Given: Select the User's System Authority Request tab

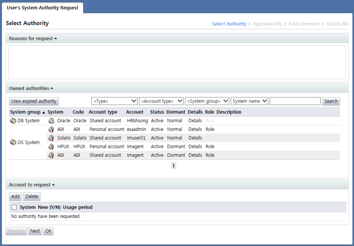Looking at the screenshot, I should pyautogui.click(x=42, y=7).
